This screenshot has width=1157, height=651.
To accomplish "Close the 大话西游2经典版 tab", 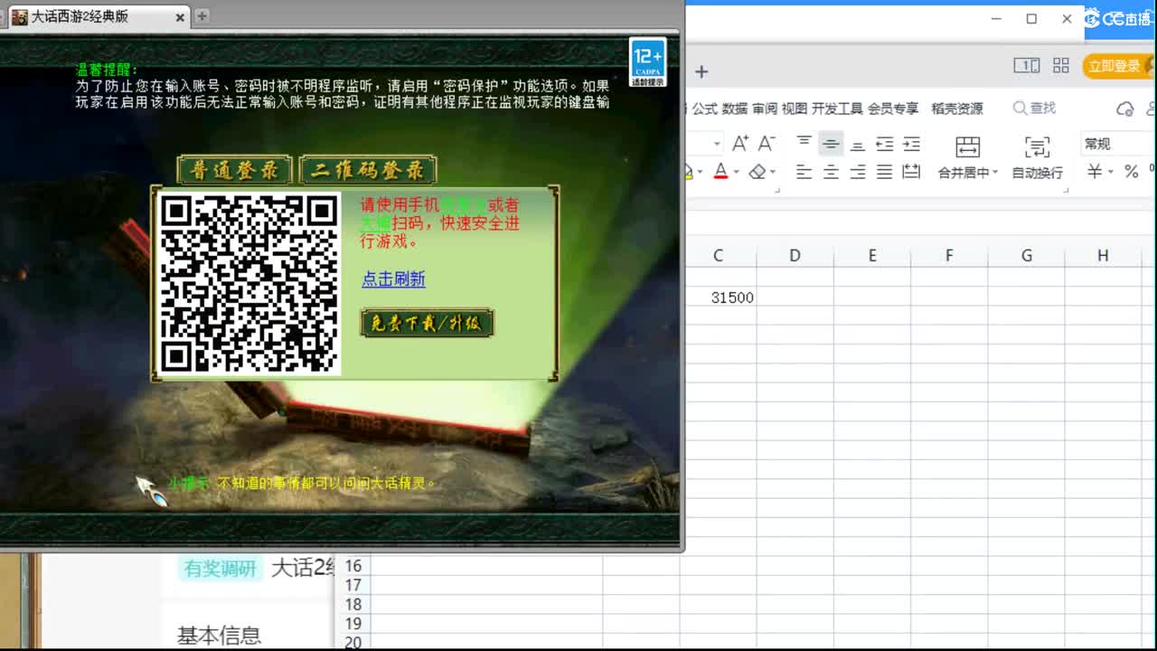I will [181, 16].
